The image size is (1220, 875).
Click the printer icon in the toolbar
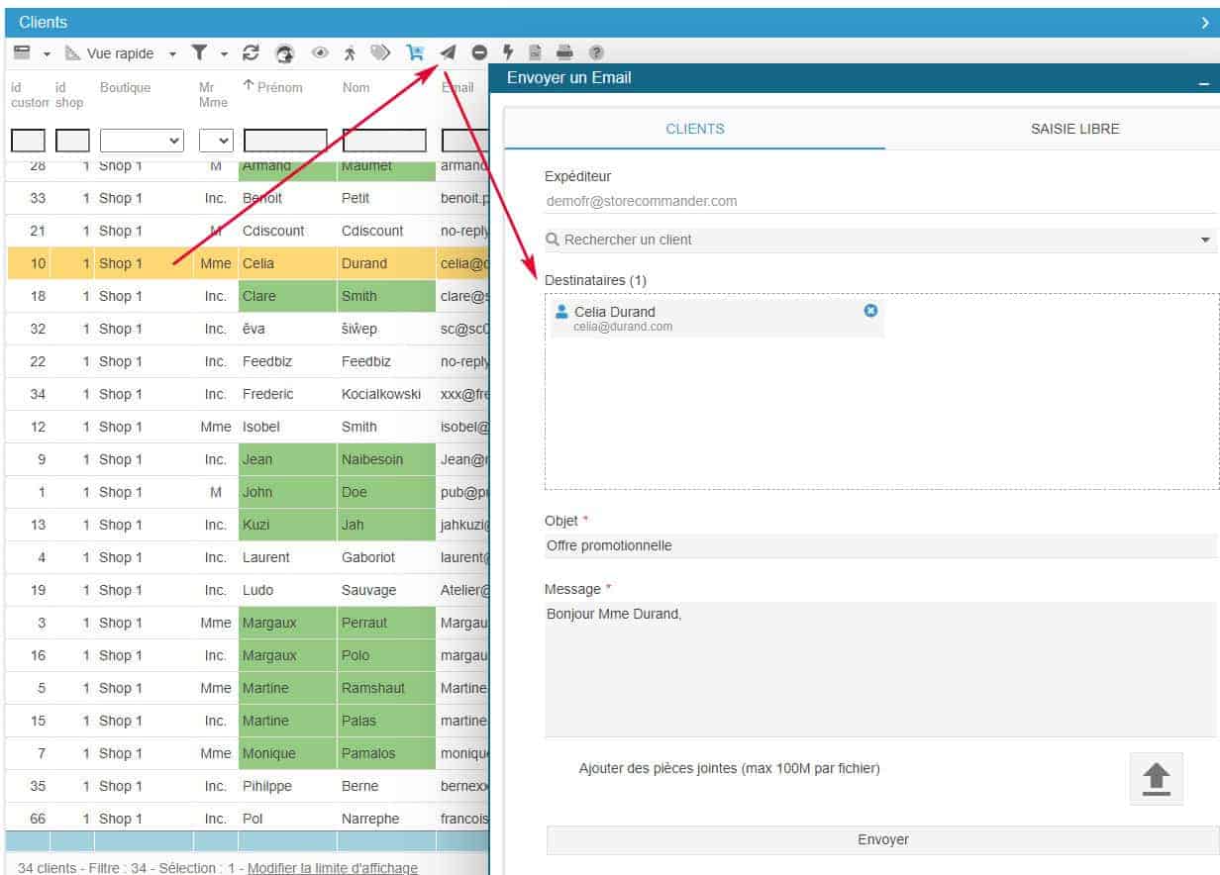564,53
